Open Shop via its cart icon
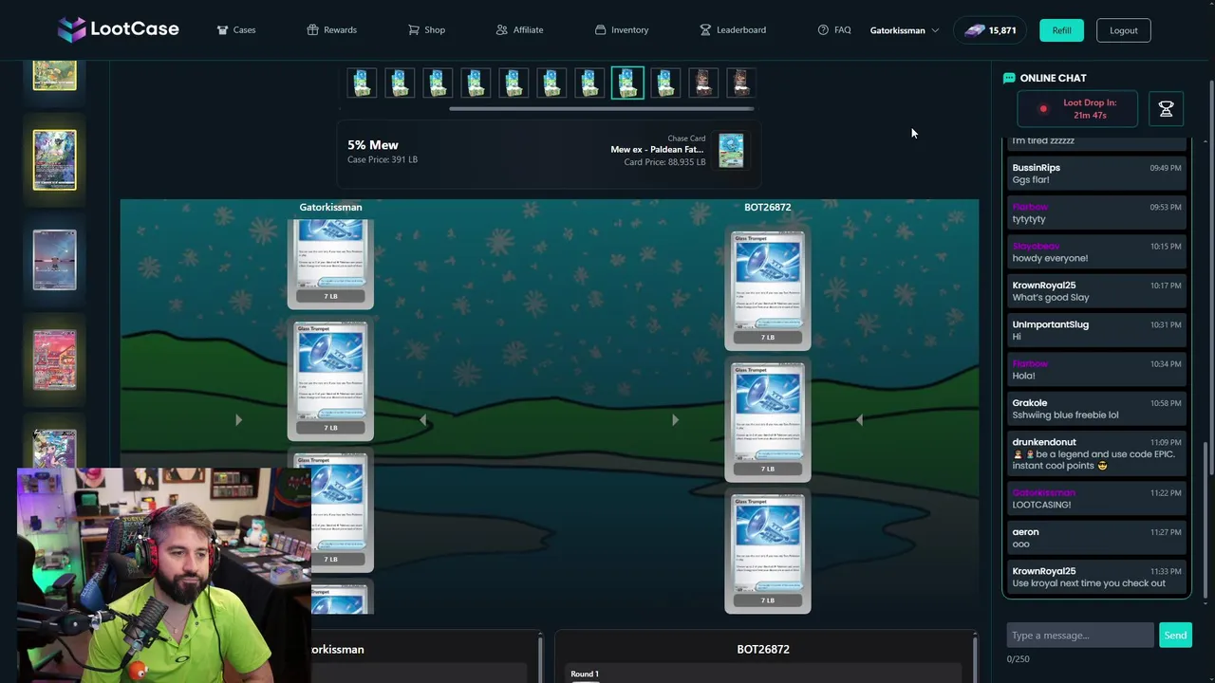The image size is (1215, 683). 414,30
